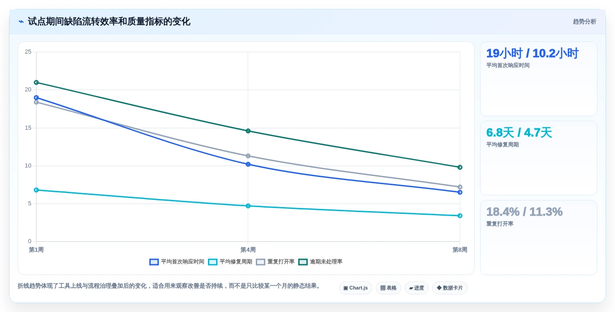Viewport: 615px width, 312px height.
Task: Click the week 1 point of 重复打开率
Action: 36,102
